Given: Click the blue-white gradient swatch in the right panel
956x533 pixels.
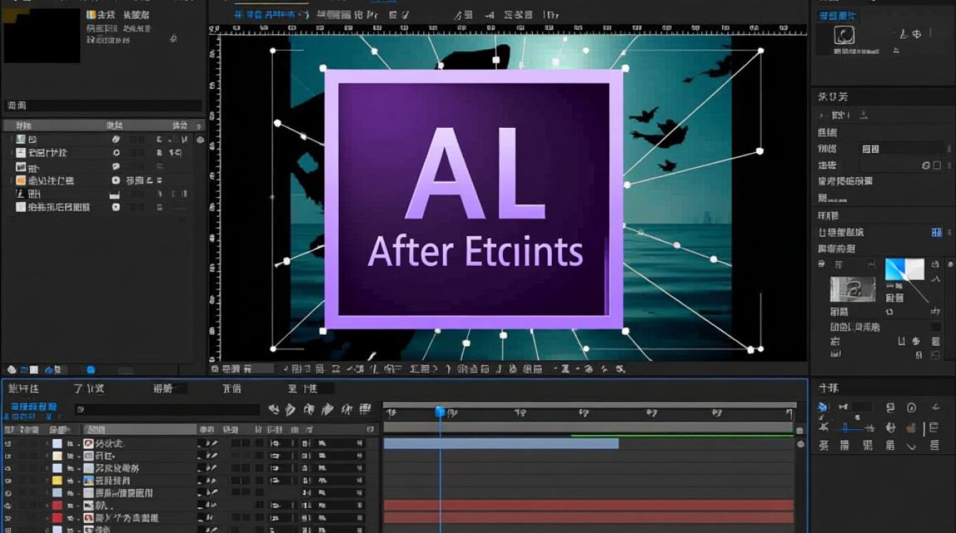Looking at the screenshot, I should point(904,269).
